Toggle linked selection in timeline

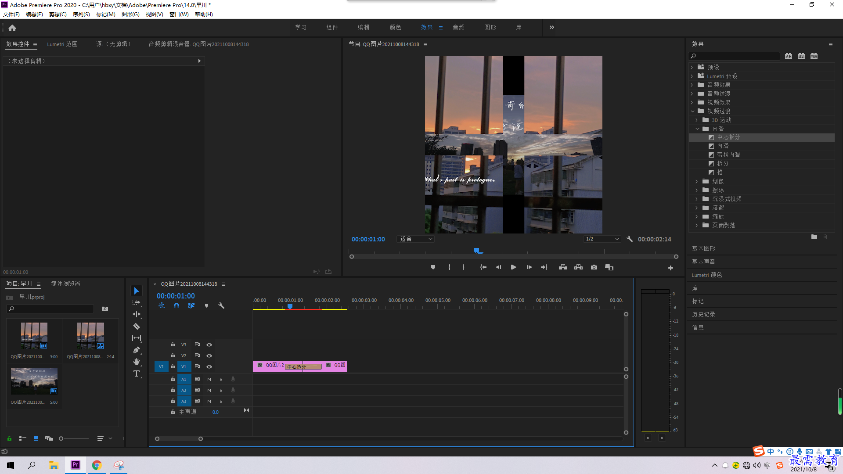[x=191, y=305]
